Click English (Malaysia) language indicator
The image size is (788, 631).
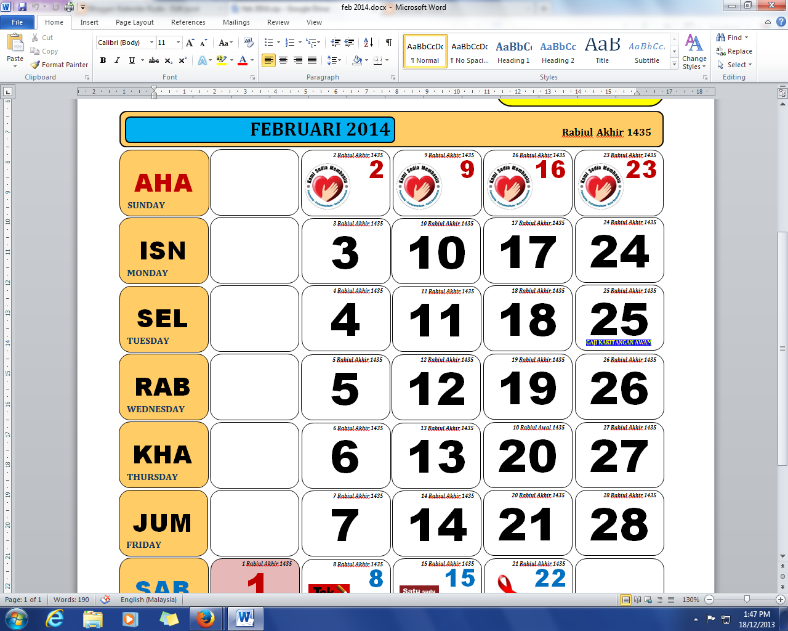pyautogui.click(x=148, y=600)
